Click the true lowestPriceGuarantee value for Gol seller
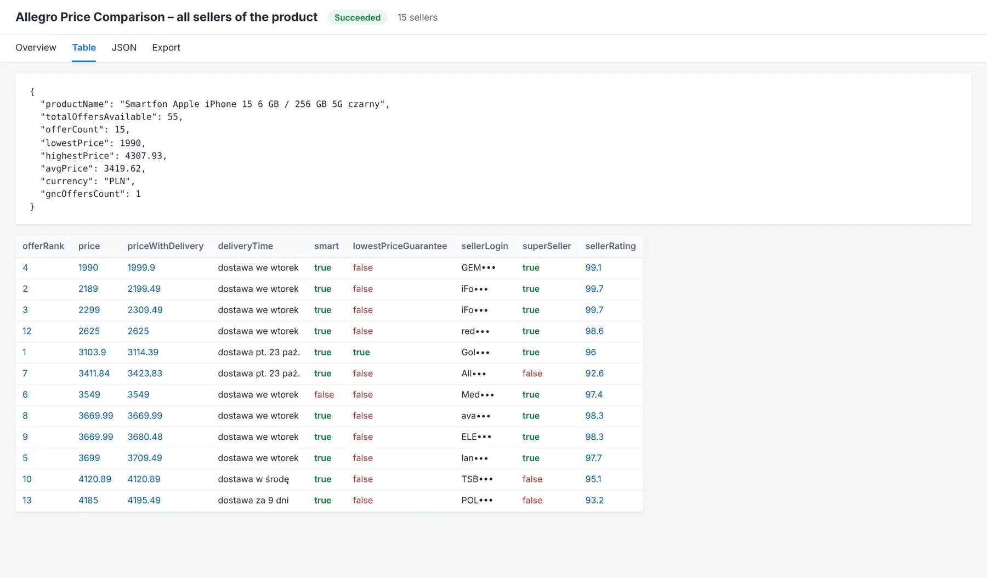The width and height of the screenshot is (987, 578). click(x=361, y=352)
